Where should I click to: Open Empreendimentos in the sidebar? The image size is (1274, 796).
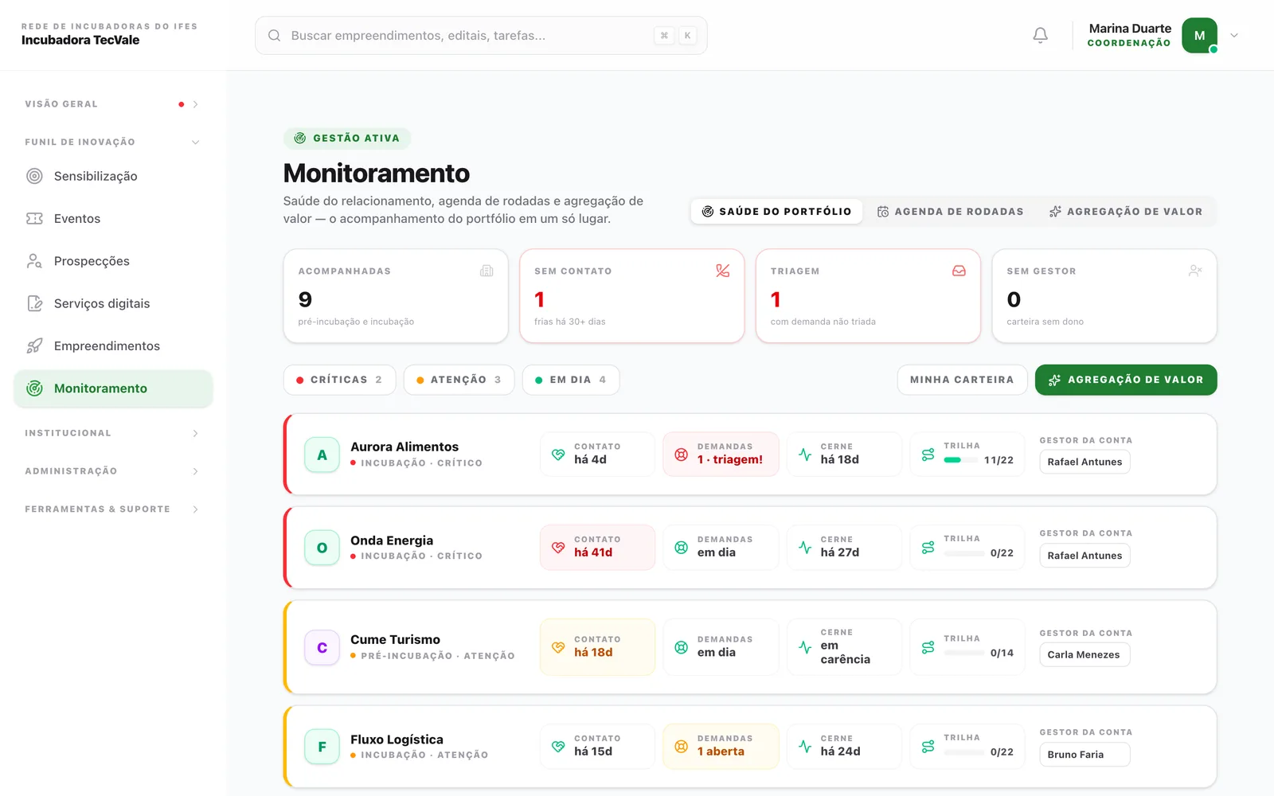click(113, 345)
